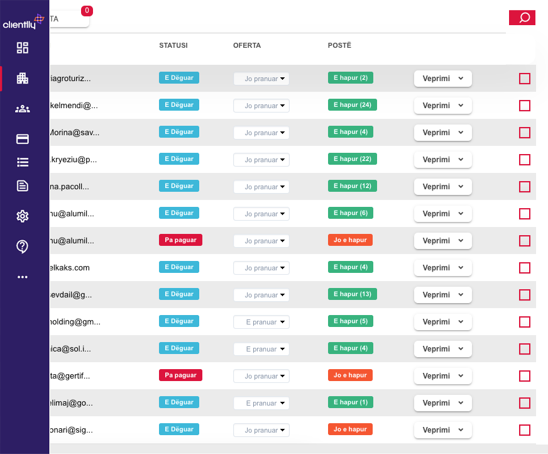Expand the three-dots more menu in sidebar
548x454 pixels.
pos(23,277)
